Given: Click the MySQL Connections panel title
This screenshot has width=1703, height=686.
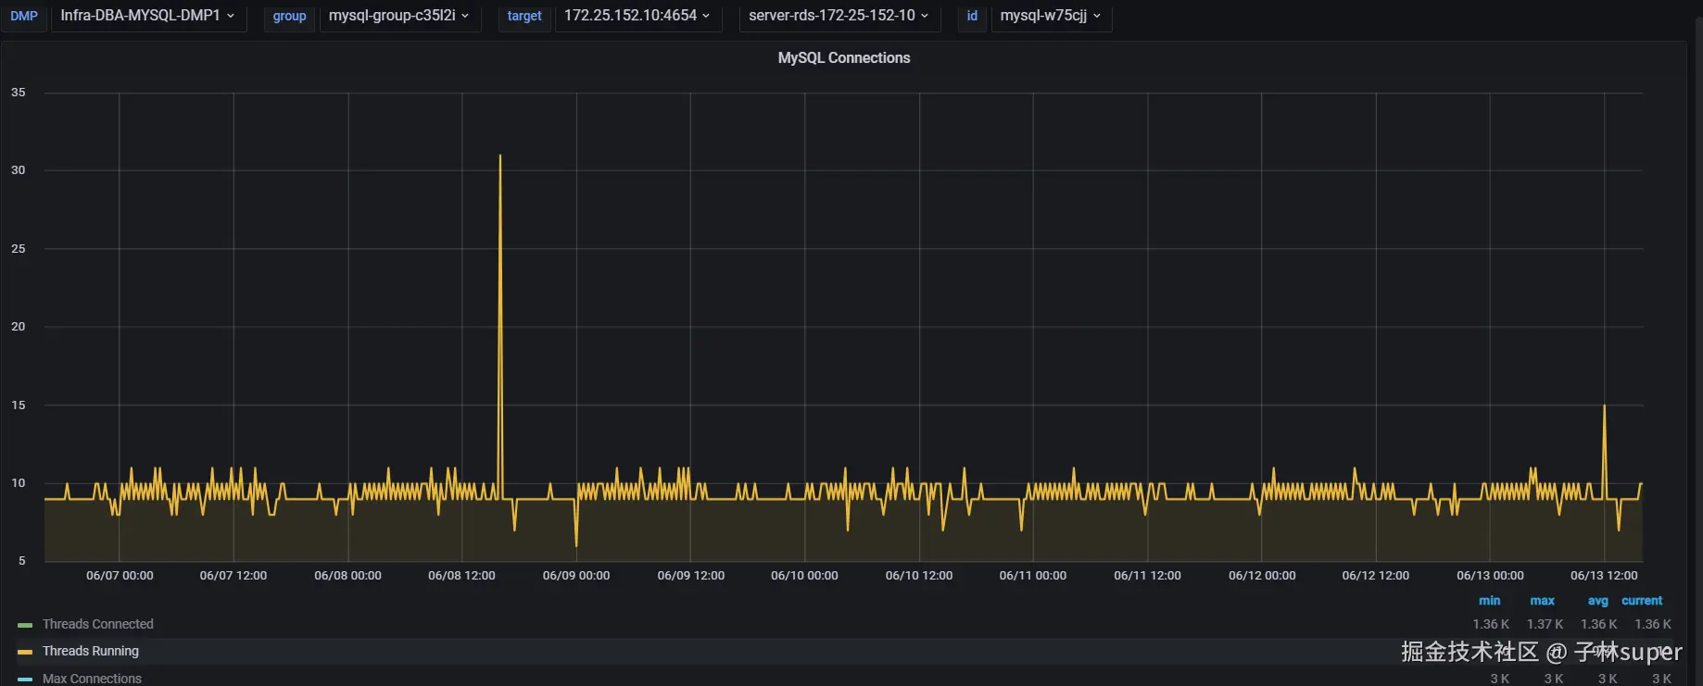Looking at the screenshot, I should pyautogui.click(x=843, y=57).
